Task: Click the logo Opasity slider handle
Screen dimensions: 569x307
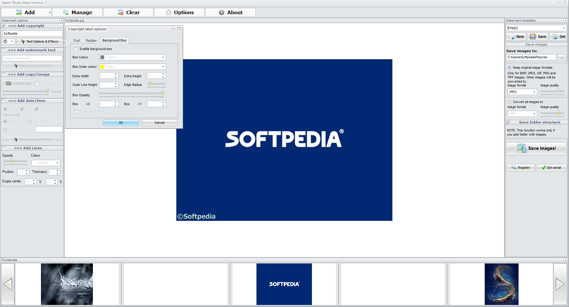Action: [x=47, y=91]
